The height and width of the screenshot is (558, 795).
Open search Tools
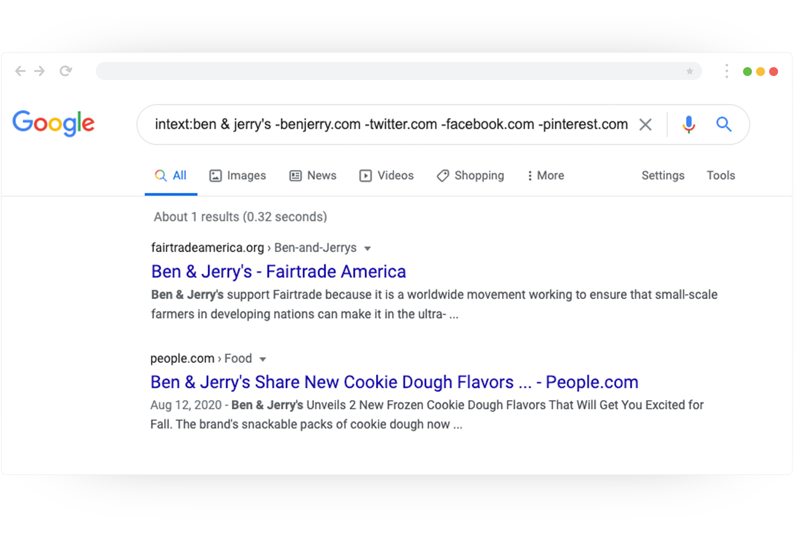[721, 176]
